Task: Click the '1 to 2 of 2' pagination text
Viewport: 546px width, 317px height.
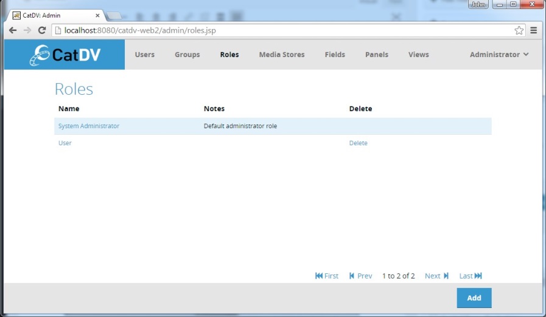Action: 398,276
